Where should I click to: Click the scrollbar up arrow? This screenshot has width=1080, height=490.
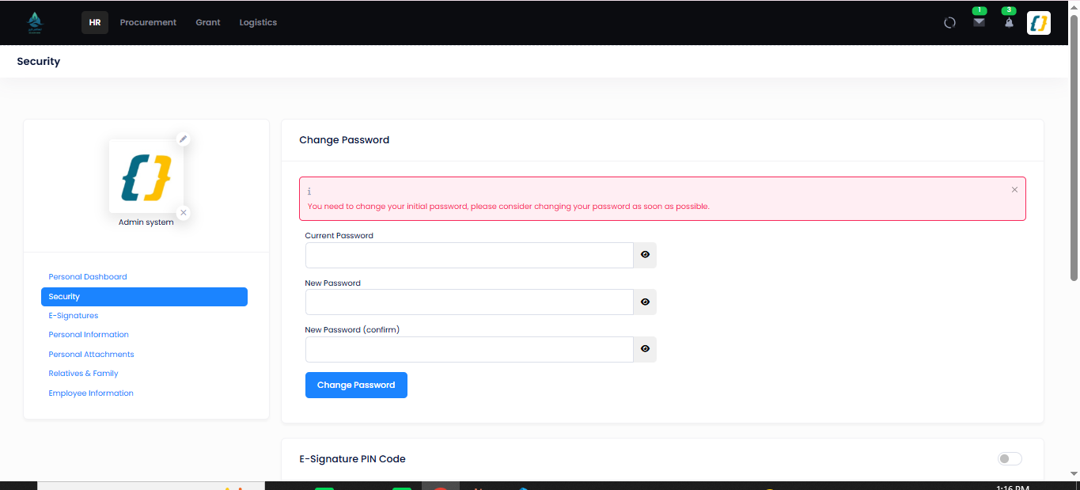(1074, 6)
